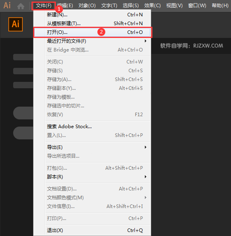Click the orange Ai logo square
Viewport: 231px width, 236px height.
[x=16, y=24]
